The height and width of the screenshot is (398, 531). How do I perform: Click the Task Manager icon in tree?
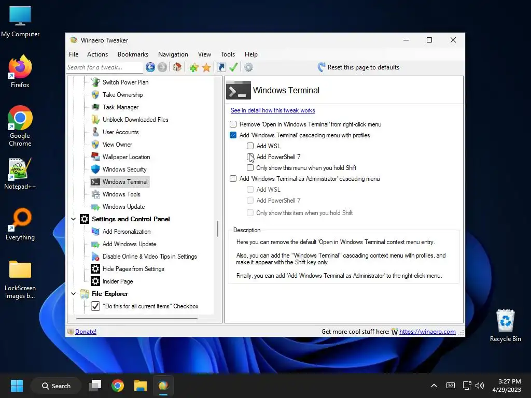click(x=95, y=107)
